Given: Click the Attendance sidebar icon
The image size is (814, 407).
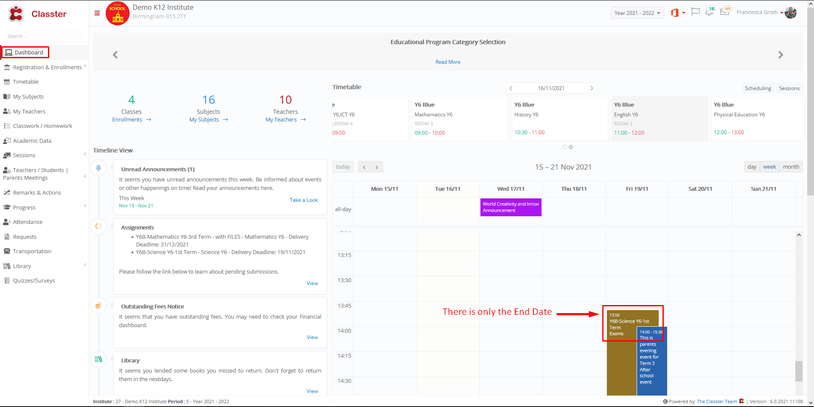Looking at the screenshot, I should tap(7, 222).
